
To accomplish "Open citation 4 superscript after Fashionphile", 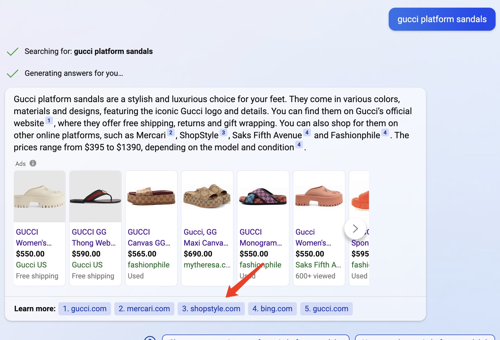I will click(385, 132).
